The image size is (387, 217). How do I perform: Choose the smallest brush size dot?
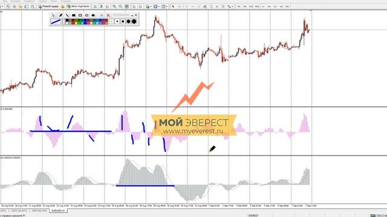click(x=111, y=22)
